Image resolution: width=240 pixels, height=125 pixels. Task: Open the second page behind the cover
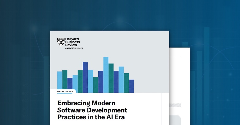coord(179,78)
